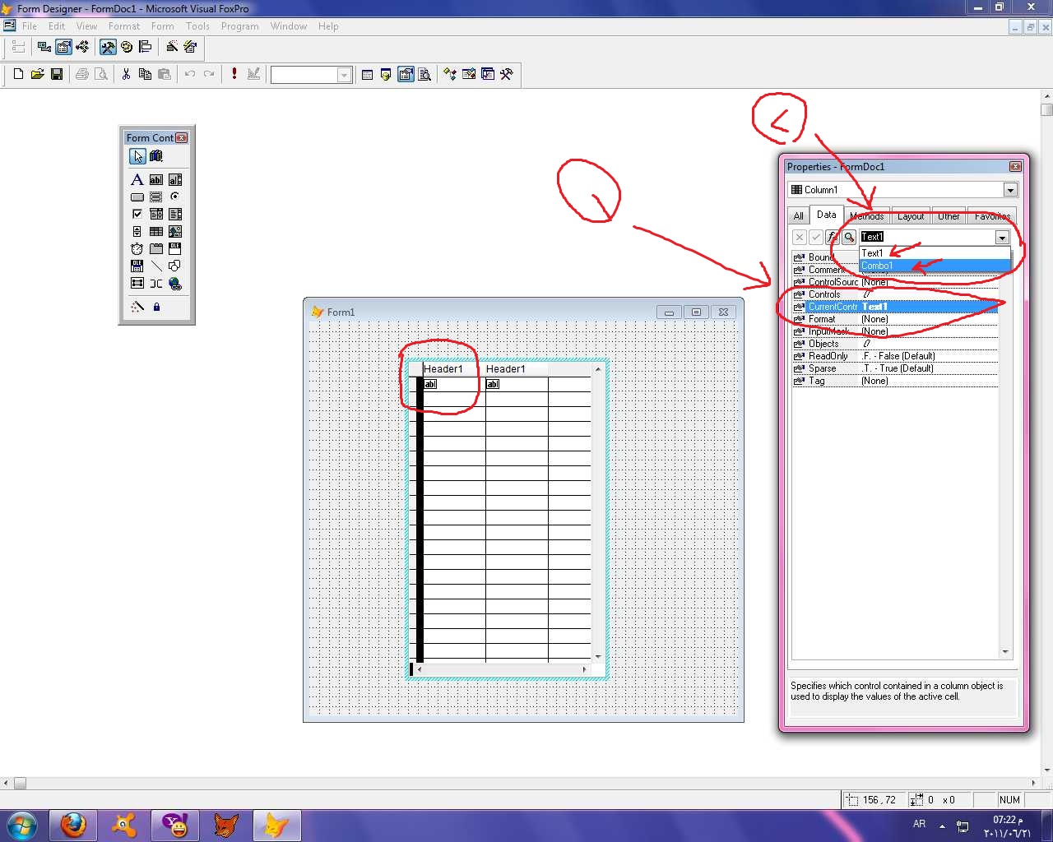Click the ReadOnly property row
This screenshot has height=842, width=1053.
click(x=895, y=356)
